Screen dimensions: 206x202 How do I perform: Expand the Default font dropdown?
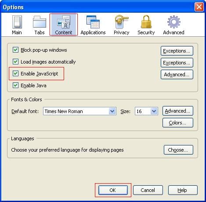point(80,111)
